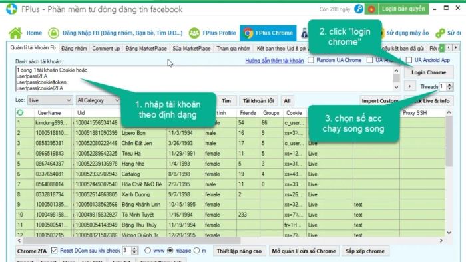Select the mbasic radio option
466x262 pixels.
coord(170,251)
